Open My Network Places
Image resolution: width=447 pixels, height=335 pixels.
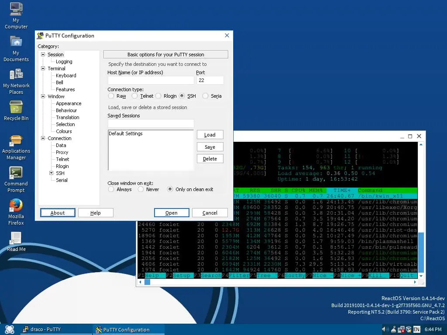coord(16,74)
